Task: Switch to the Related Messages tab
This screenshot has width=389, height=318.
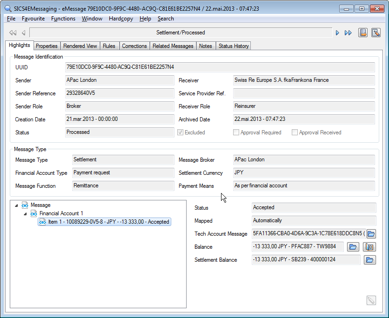Action: pos(173,46)
